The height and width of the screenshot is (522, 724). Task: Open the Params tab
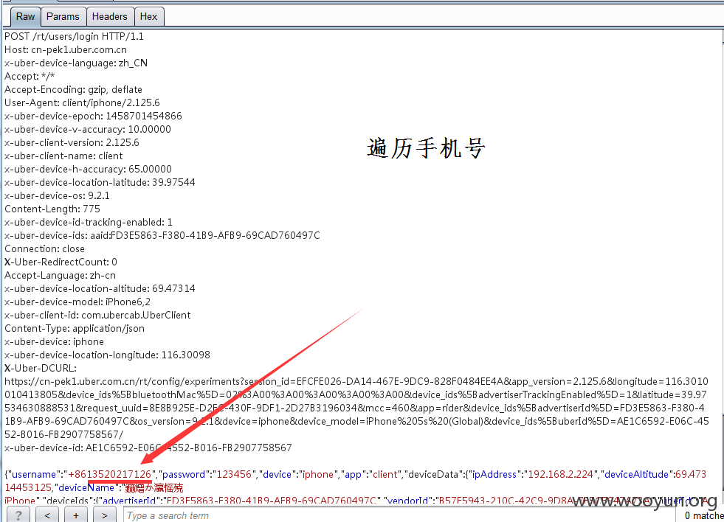(63, 17)
